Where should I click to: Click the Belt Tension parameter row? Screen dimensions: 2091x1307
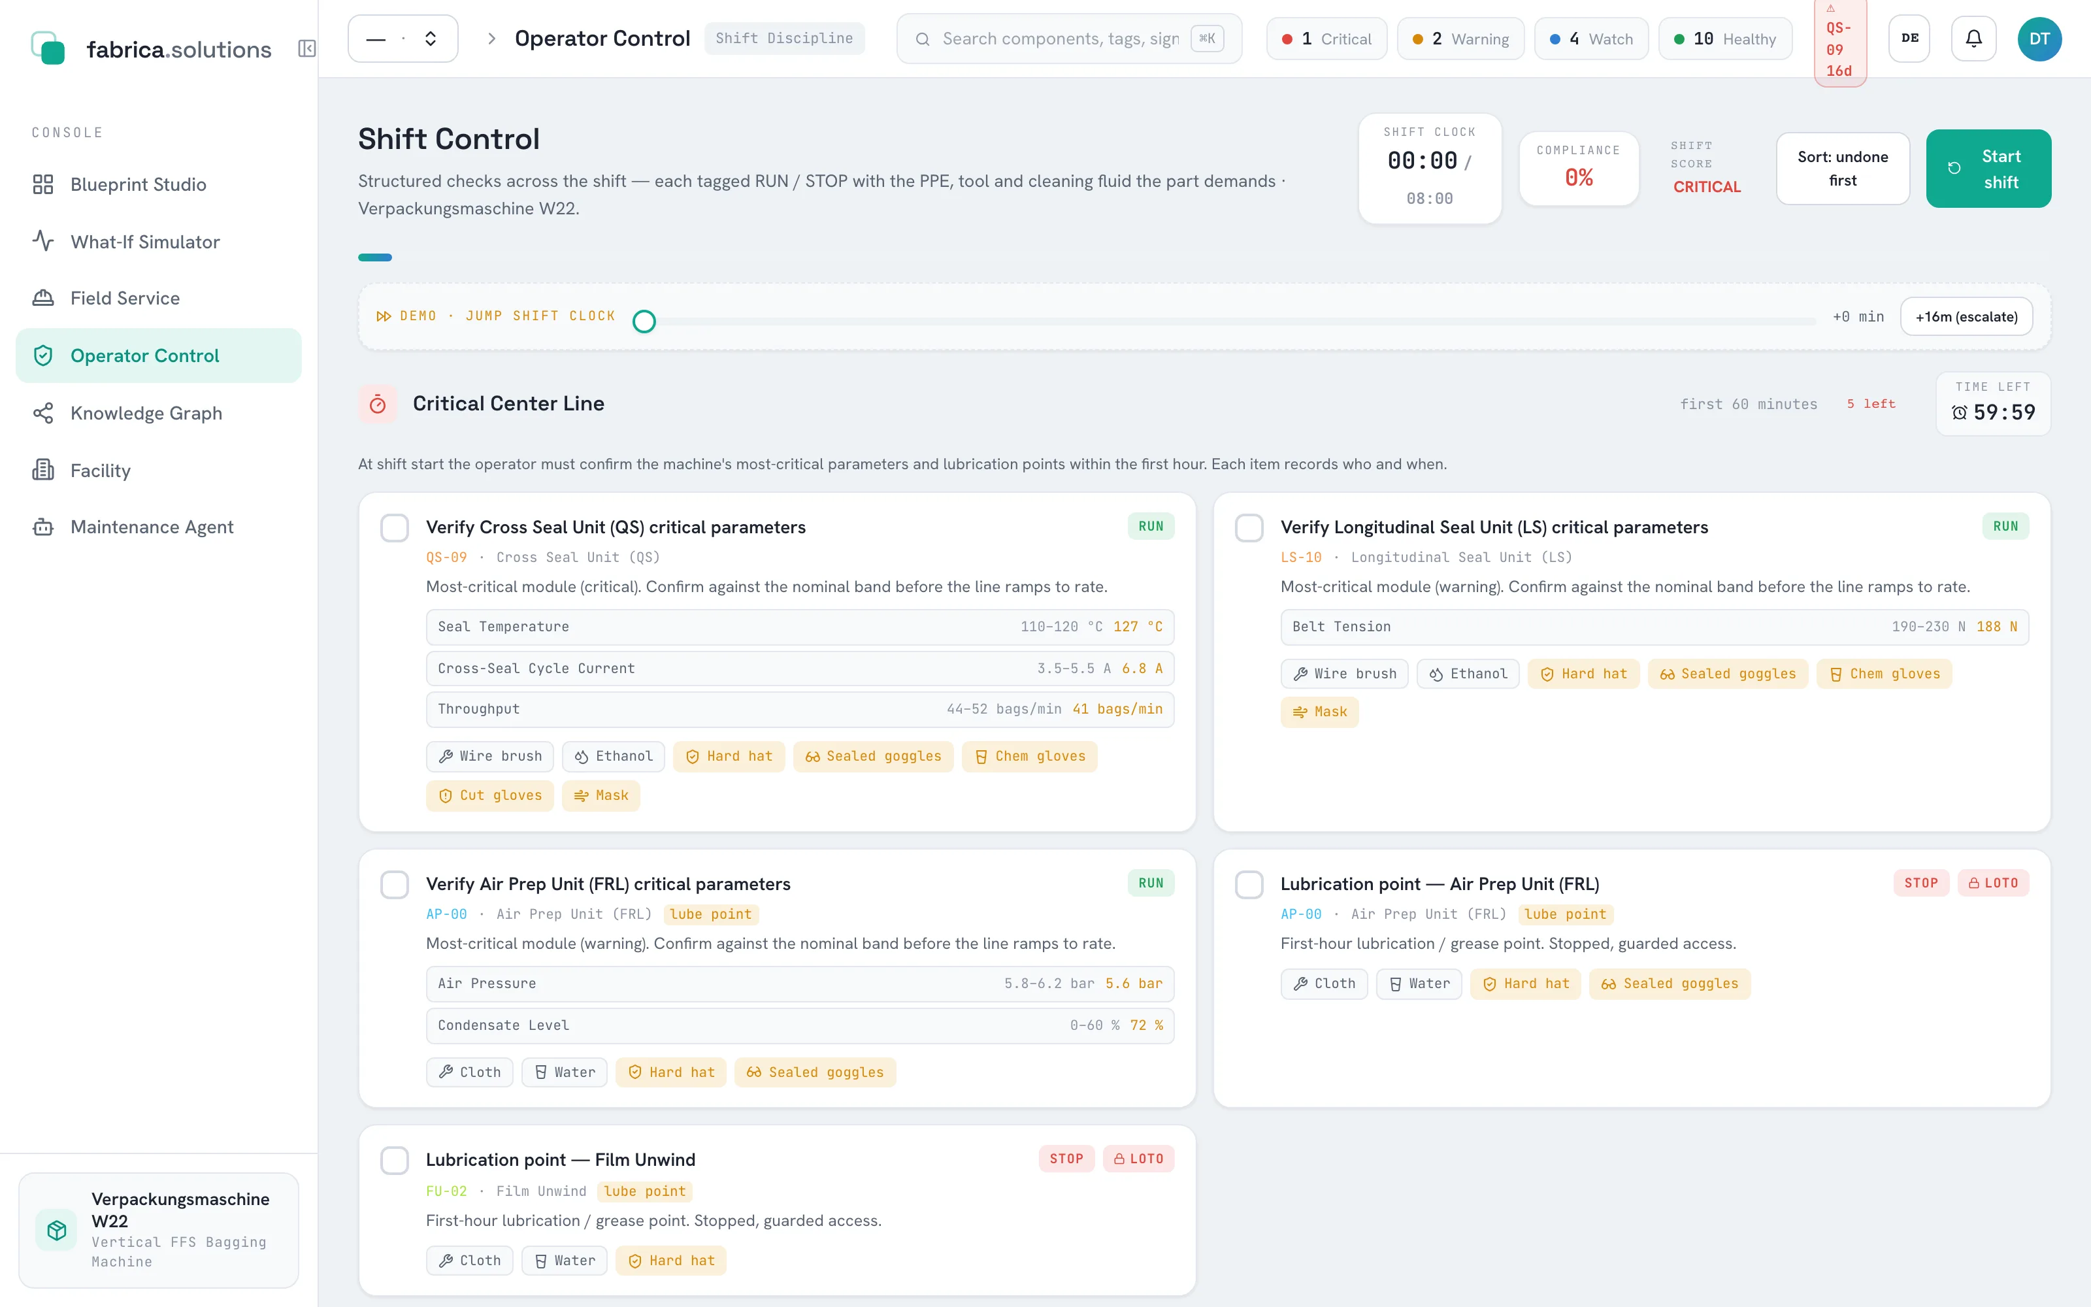coord(1654,627)
